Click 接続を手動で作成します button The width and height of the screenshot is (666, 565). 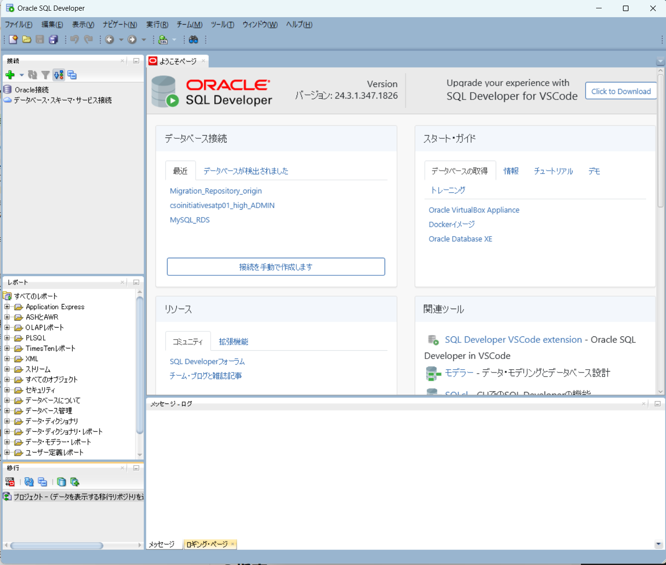click(x=276, y=267)
